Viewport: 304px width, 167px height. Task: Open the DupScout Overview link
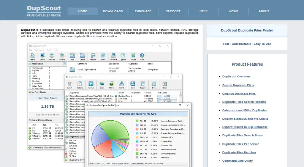[236, 77]
